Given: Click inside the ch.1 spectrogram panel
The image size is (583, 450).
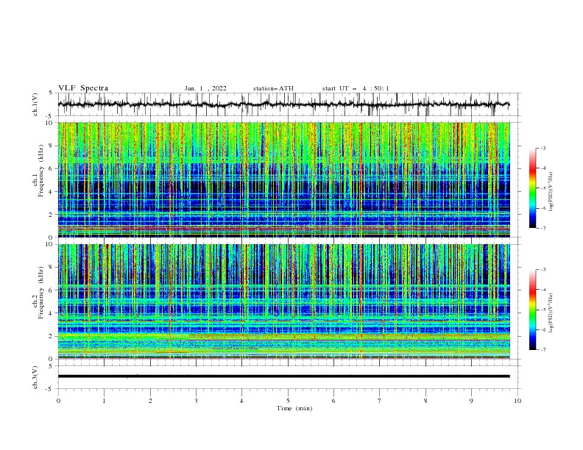Looking at the screenshot, I should pos(284,179).
